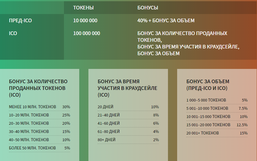This screenshot has width=257, height=161.
Task: Click the 30% bonus value
Action: [x=66, y=107]
